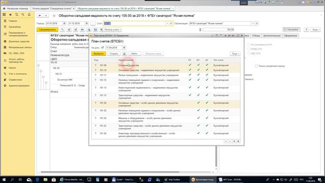Select account row 101.35 Транспортные средства особо ценное
Image resolution: width=325 pixels, height=183 pixels.
(166, 127)
